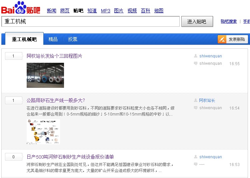Click the pencil icon on 发表新贴 button

tap(222, 39)
